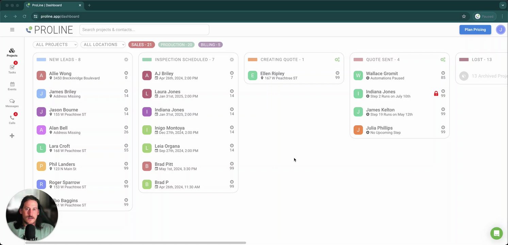Click the search projects & contacts field
Image resolution: width=508 pixels, height=245 pixels.
click(144, 30)
